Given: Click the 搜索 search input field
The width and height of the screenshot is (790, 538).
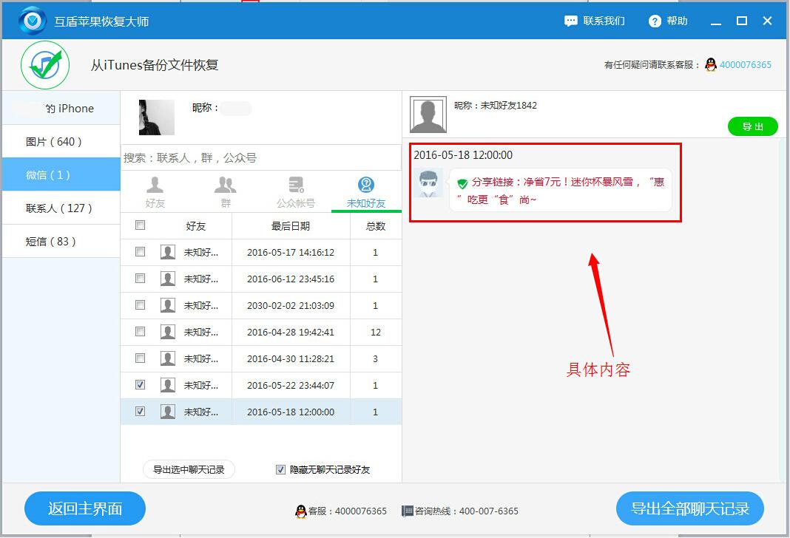Looking at the screenshot, I should (x=259, y=157).
